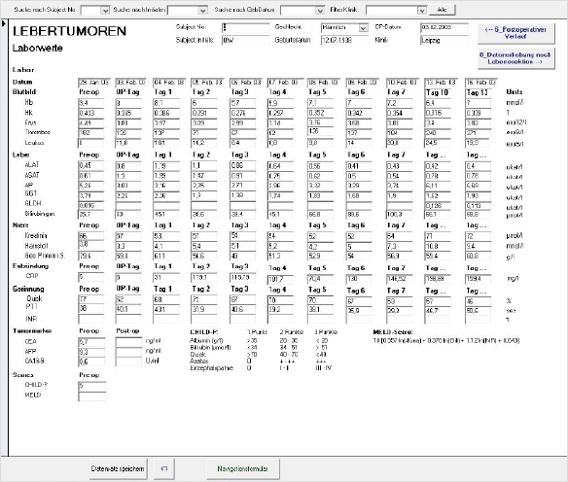Image resolution: width=568 pixels, height=482 pixels.
Task: Select the record selector arrow at left edge
Action: coord(4,24)
